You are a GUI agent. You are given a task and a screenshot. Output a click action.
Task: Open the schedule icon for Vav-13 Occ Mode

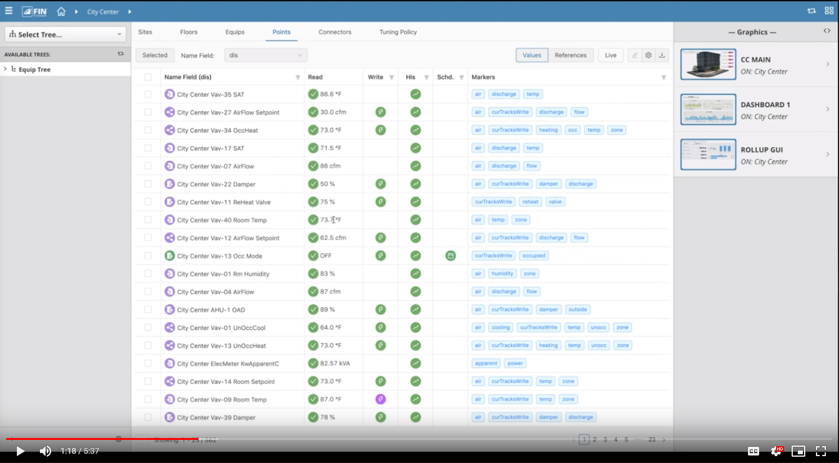point(450,256)
